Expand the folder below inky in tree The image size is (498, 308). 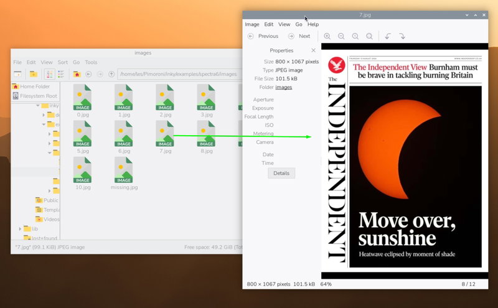[44, 115]
